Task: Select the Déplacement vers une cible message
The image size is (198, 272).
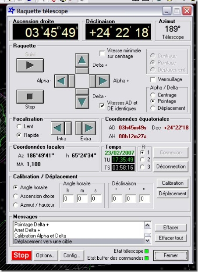Action: coord(78,241)
